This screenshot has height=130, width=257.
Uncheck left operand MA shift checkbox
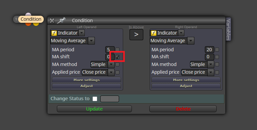tap(117, 57)
